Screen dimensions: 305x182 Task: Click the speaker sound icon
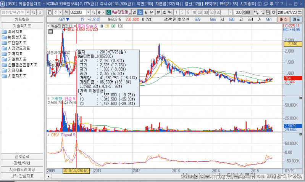click(99, 13)
